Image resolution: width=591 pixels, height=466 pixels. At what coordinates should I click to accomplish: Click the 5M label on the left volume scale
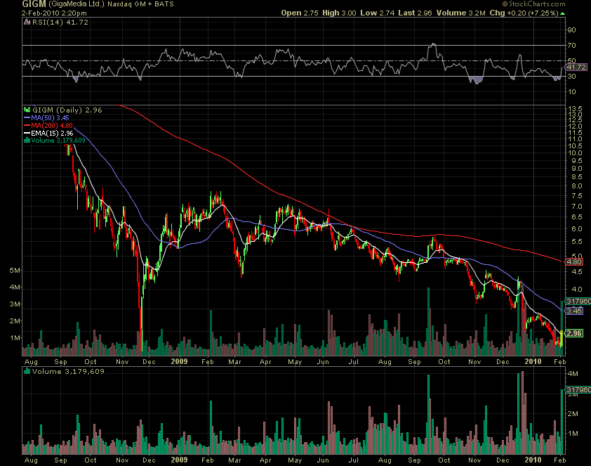tap(15, 271)
